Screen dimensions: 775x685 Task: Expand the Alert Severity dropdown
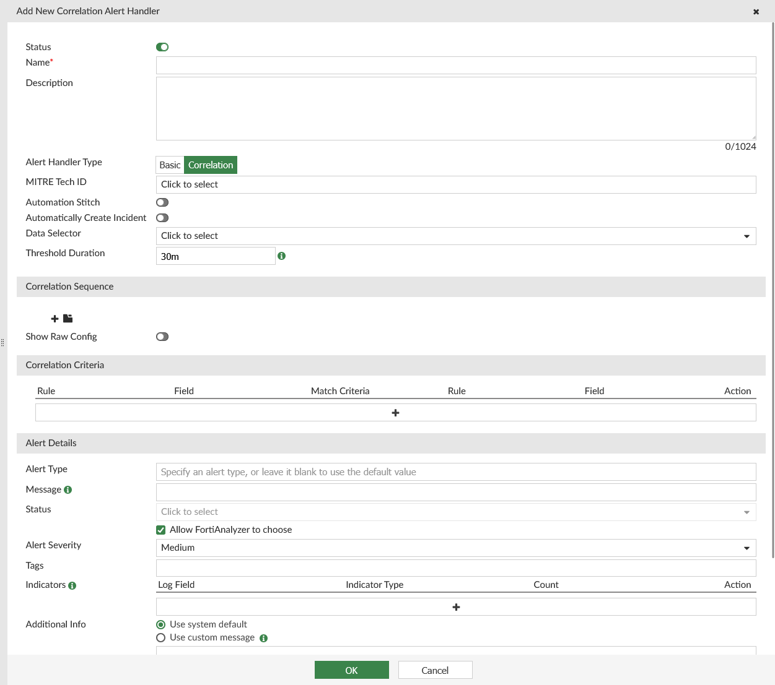pos(455,548)
